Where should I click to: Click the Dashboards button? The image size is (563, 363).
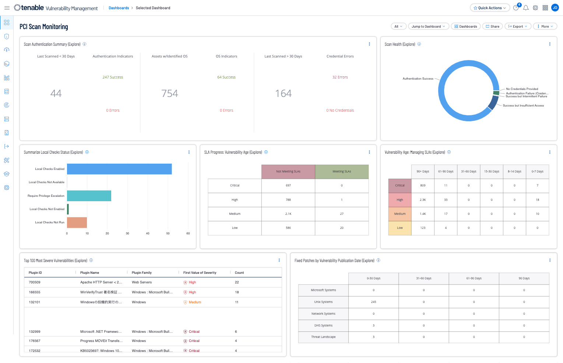[x=465, y=27]
